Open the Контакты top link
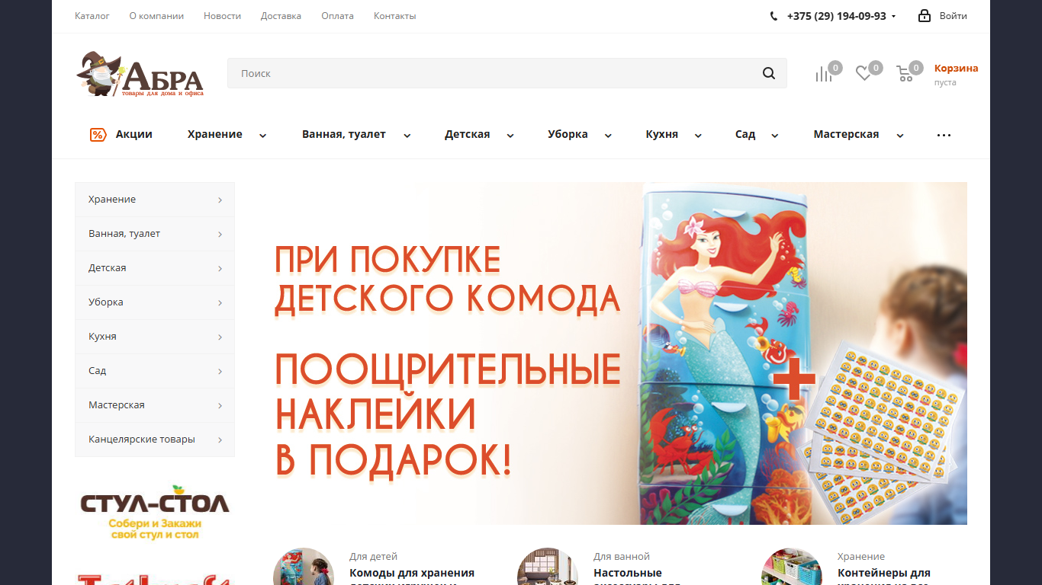Image resolution: width=1042 pixels, height=585 pixels. tap(395, 16)
